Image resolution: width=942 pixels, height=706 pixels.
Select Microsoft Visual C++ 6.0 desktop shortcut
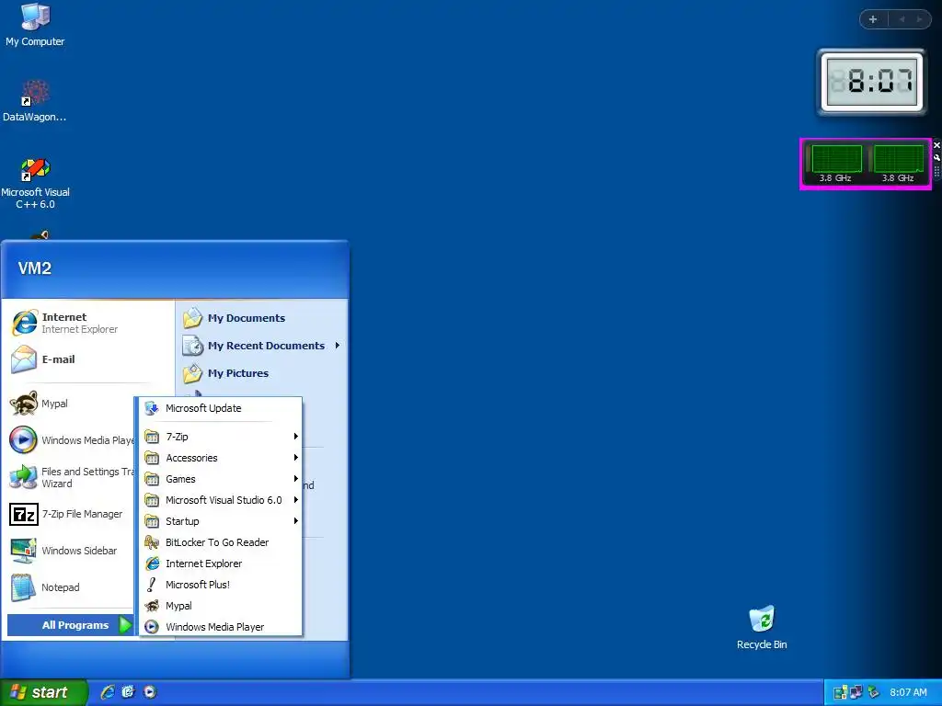35,183
